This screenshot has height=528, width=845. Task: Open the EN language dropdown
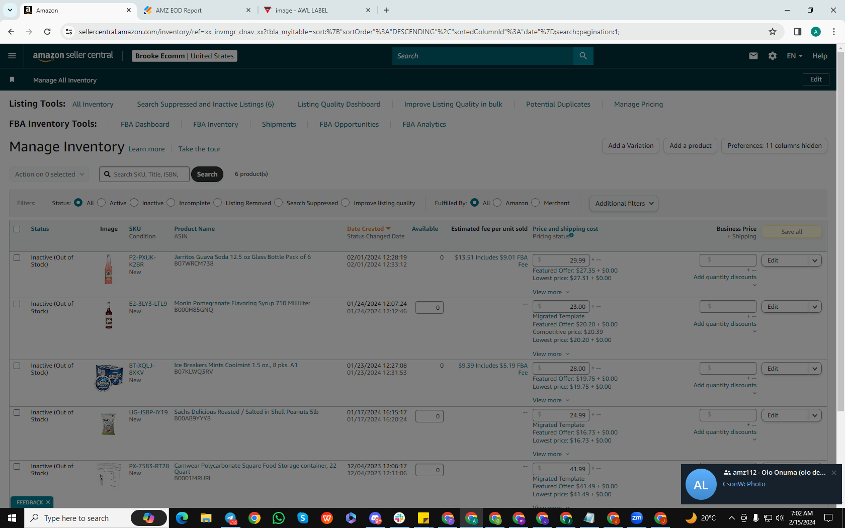pos(795,56)
